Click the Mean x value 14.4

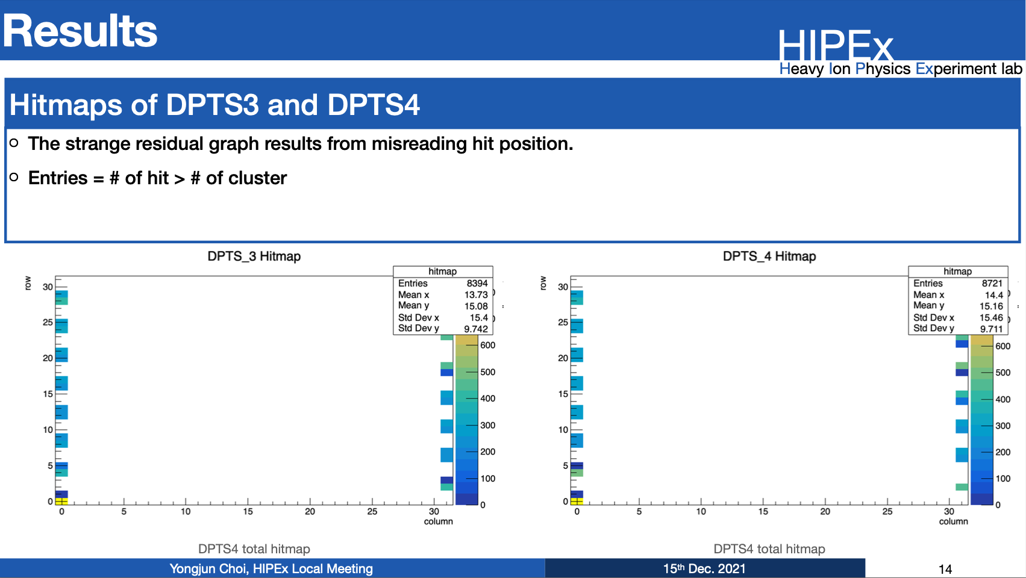tap(994, 294)
